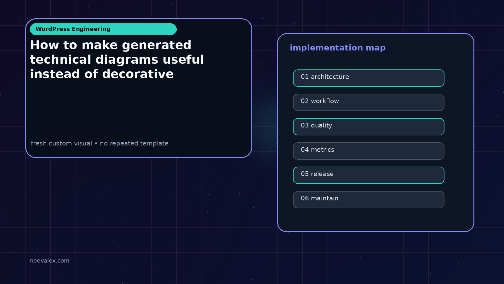This screenshot has width=504, height=284.
Task: Click the fresh custom visual caption
Action: click(x=100, y=143)
